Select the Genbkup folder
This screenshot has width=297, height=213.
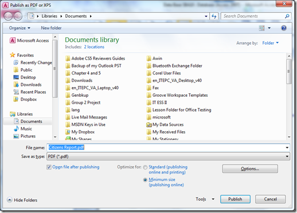click(x=77, y=95)
